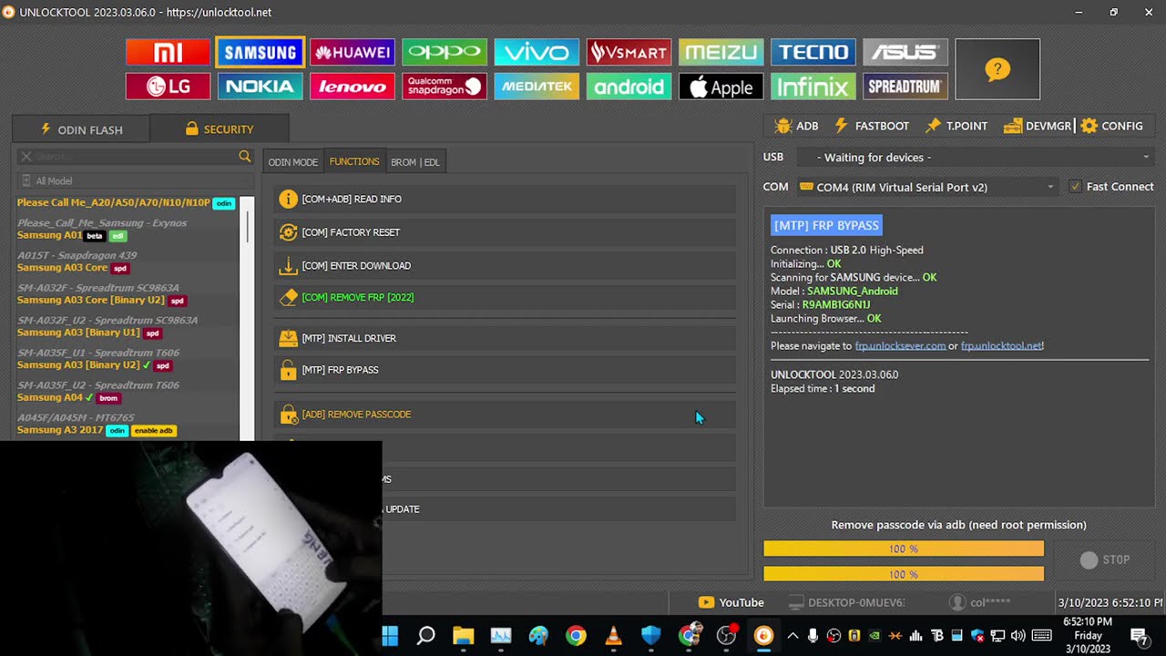This screenshot has height=656, width=1166.
Task: Open the FUNCTIONS tab
Action: (354, 162)
